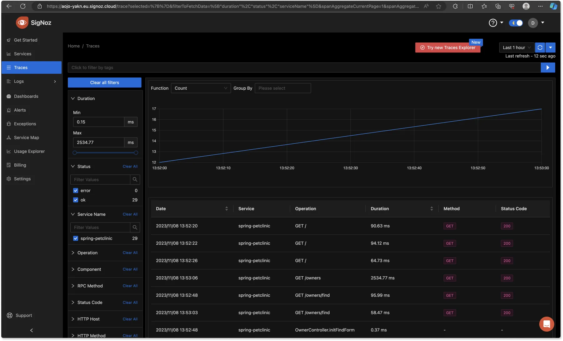Click the browser back arrow

pyautogui.click(x=9, y=6)
